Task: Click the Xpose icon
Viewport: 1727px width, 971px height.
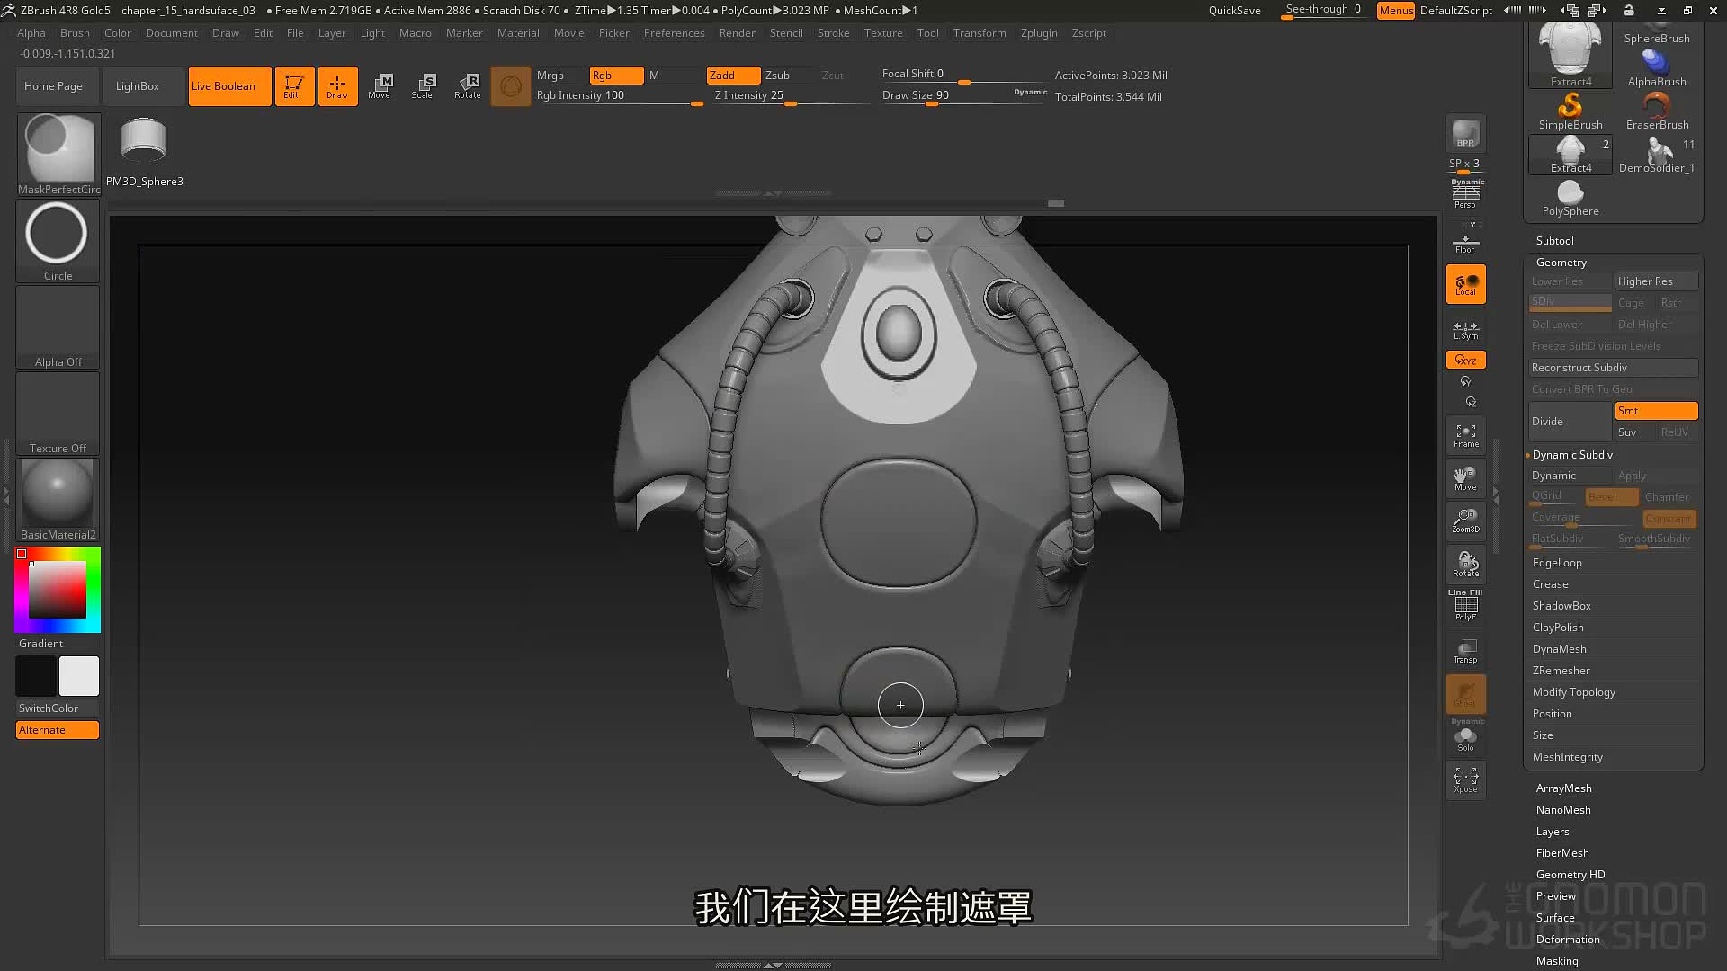Action: (x=1465, y=779)
